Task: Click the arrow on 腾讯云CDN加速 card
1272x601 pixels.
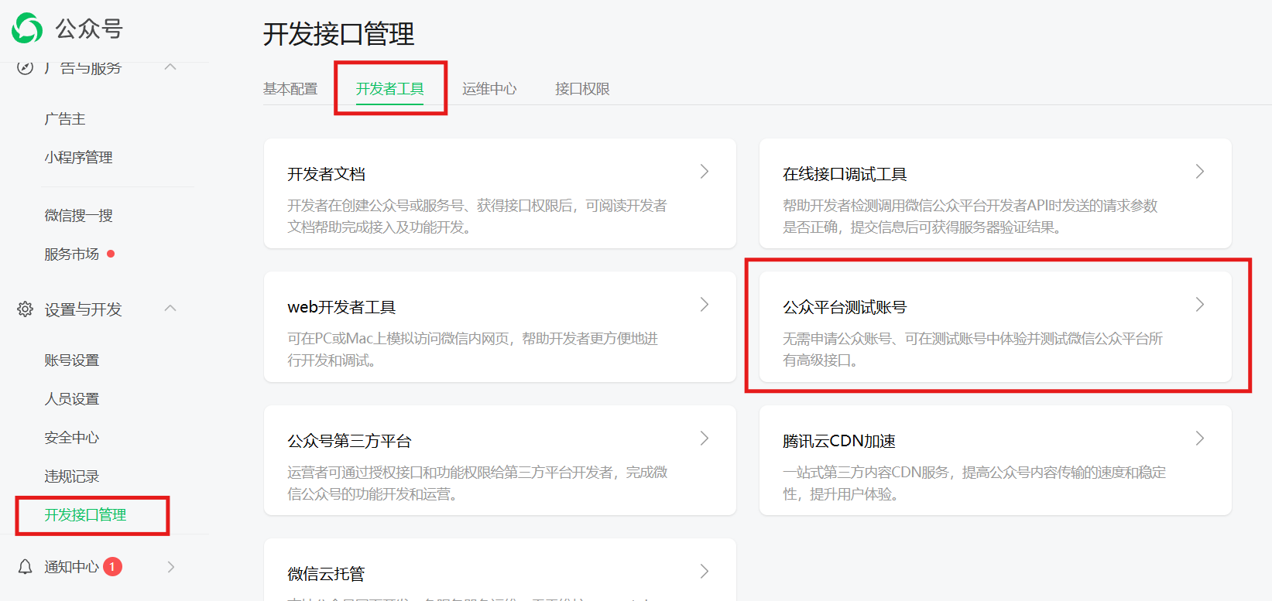Action: (1200, 439)
